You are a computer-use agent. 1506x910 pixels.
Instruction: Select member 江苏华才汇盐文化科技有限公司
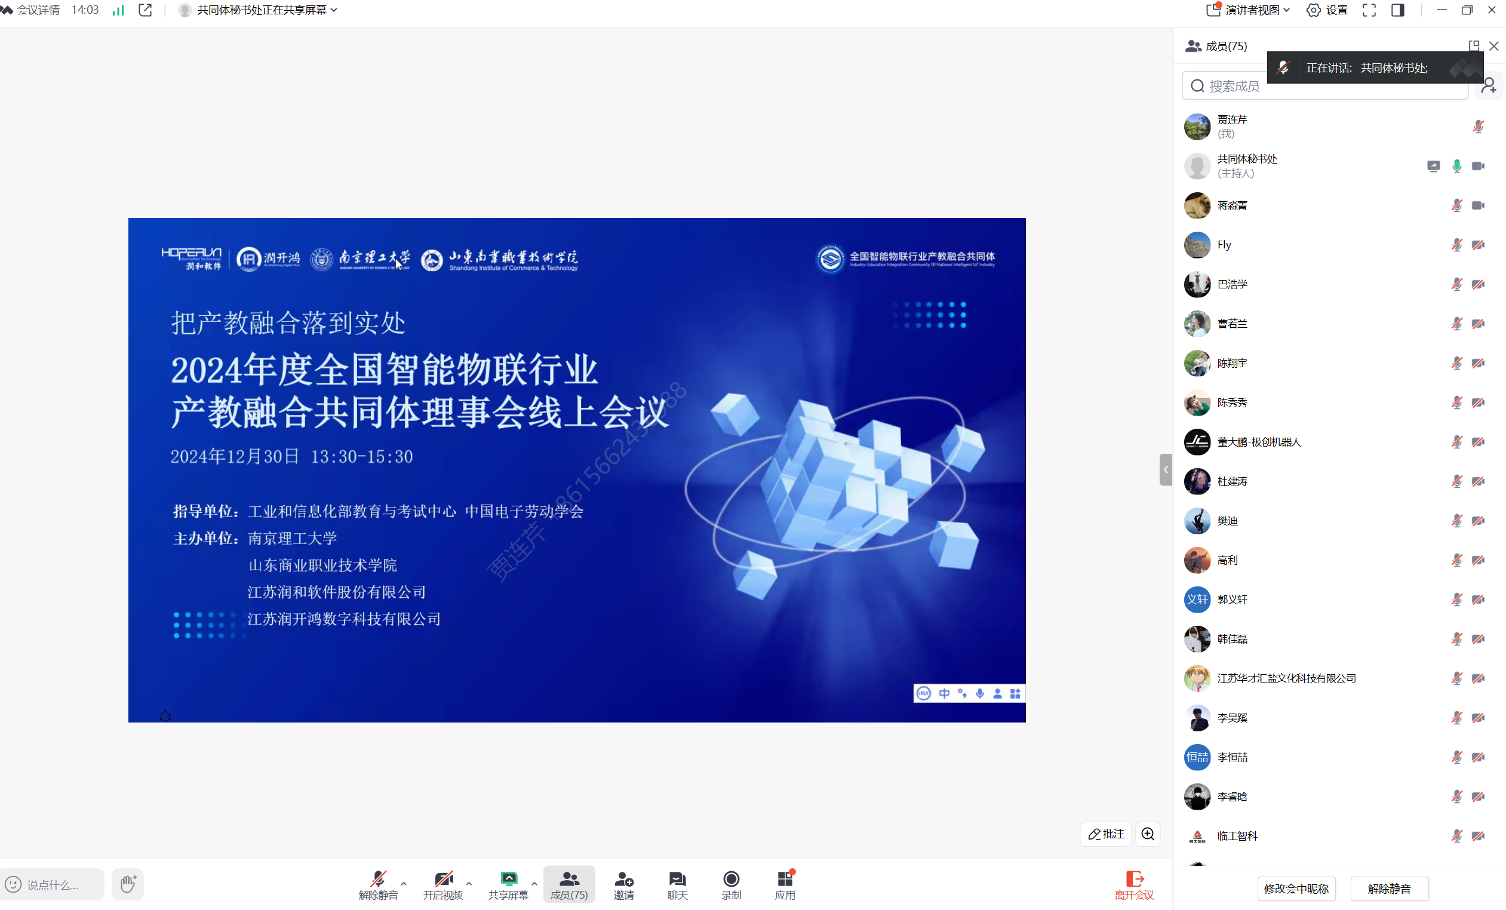1339,678
